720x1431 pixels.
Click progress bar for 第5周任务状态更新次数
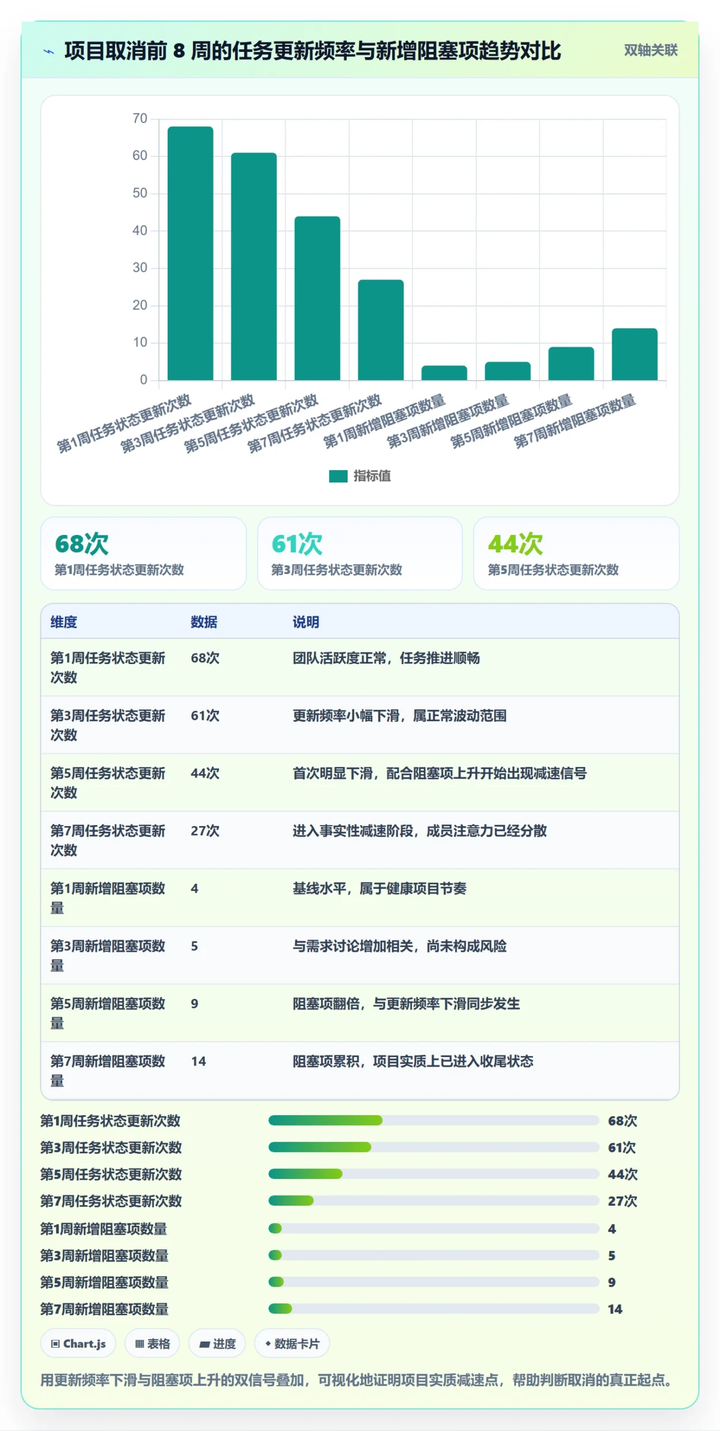(x=434, y=1174)
